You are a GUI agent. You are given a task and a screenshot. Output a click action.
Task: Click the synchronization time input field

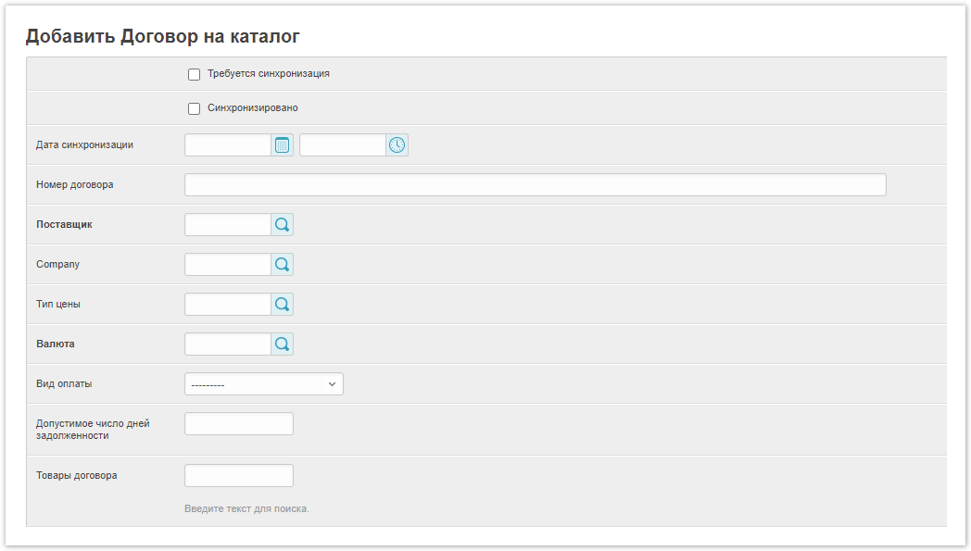coord(342,145)
